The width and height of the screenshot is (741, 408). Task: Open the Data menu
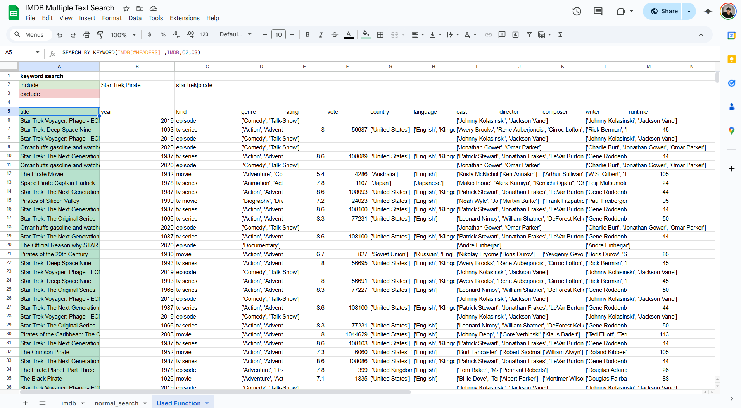(x=135, y=18)
